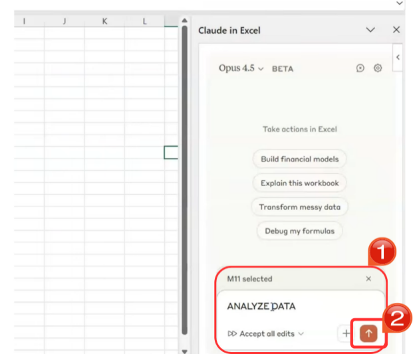
Task: Expand the Accept all edits dropdown
Action: point(266,333)
